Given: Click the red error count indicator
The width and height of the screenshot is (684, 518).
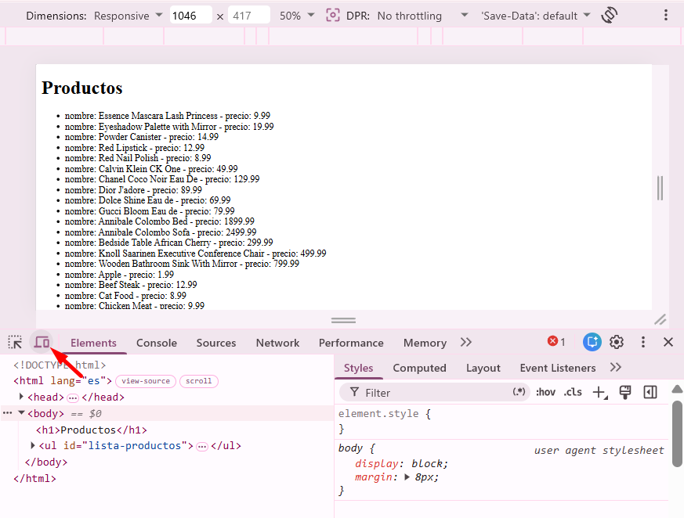Looking at the screenshot, I should pyautogui.click(x=556, y=342).
